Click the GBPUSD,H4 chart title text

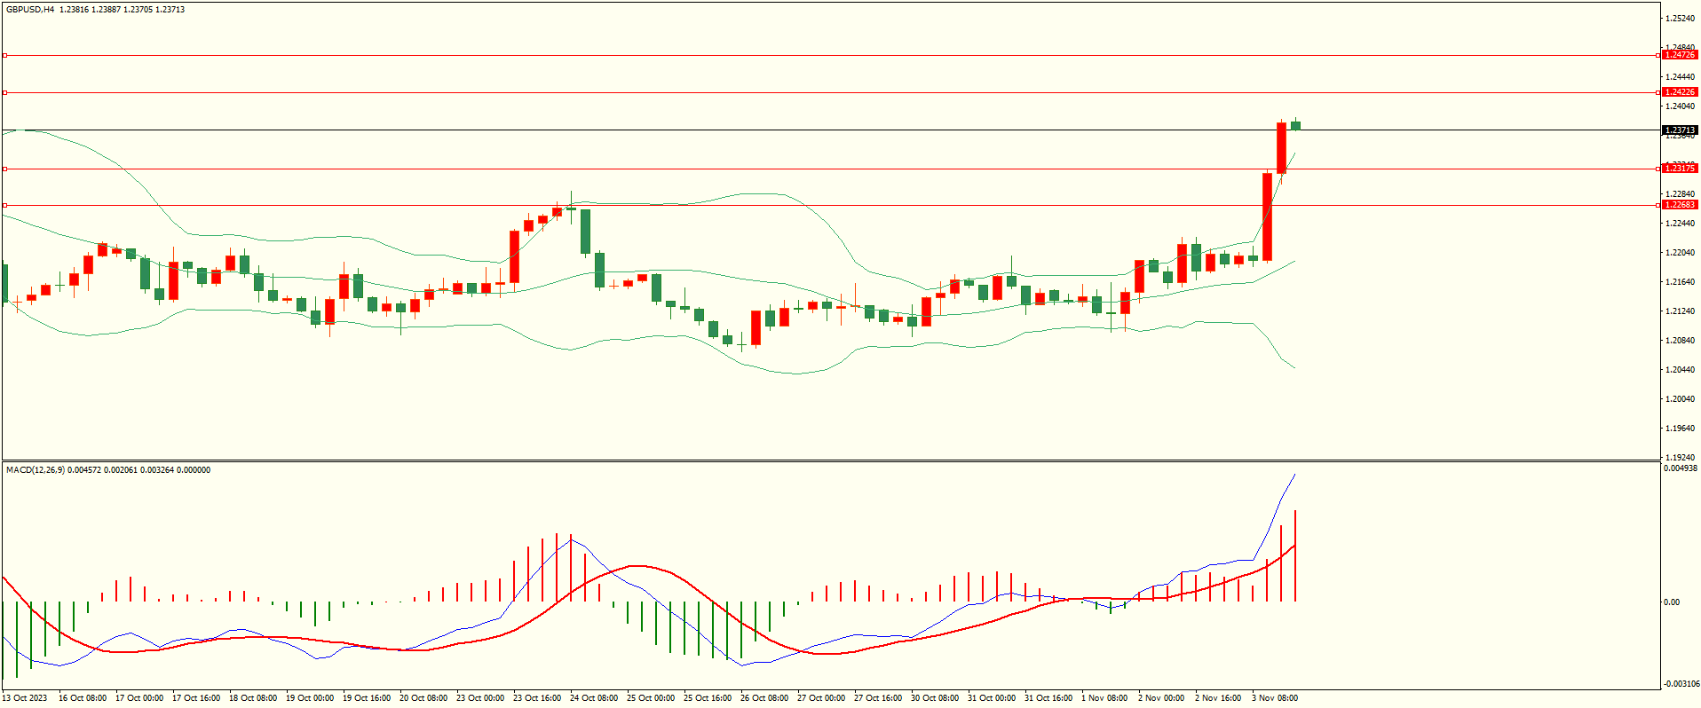(x=30, y=10)
